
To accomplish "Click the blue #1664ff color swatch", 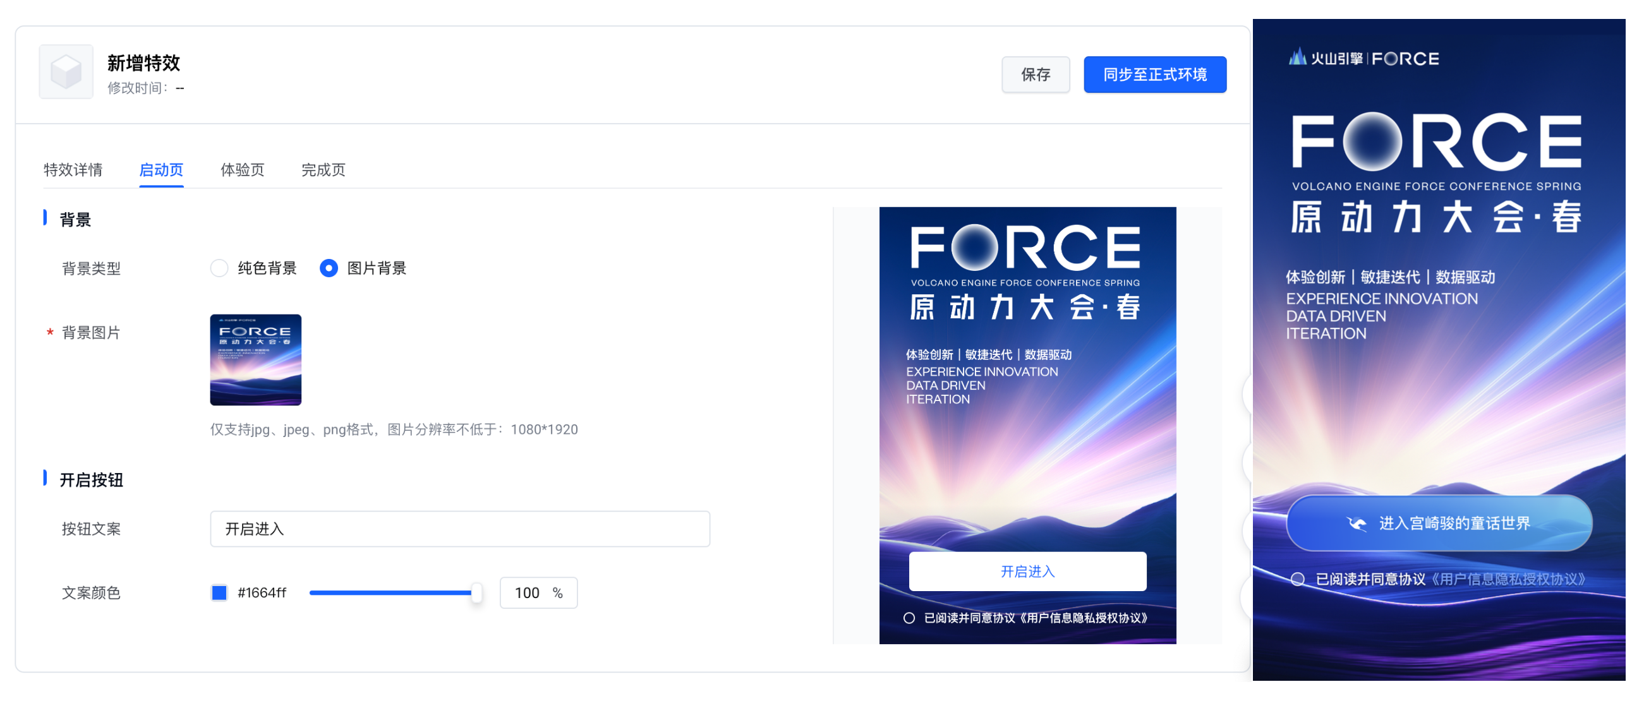I will click(219, 592).
